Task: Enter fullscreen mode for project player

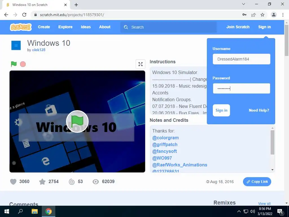Action: tap(141, 64)
